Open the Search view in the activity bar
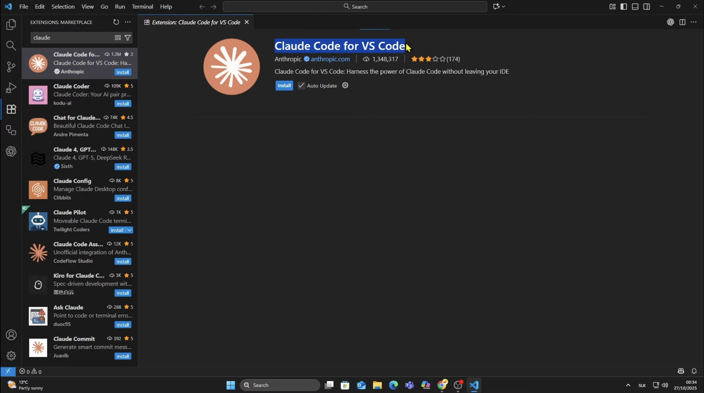This screenshot has height=393, width=704. (11, 45)
